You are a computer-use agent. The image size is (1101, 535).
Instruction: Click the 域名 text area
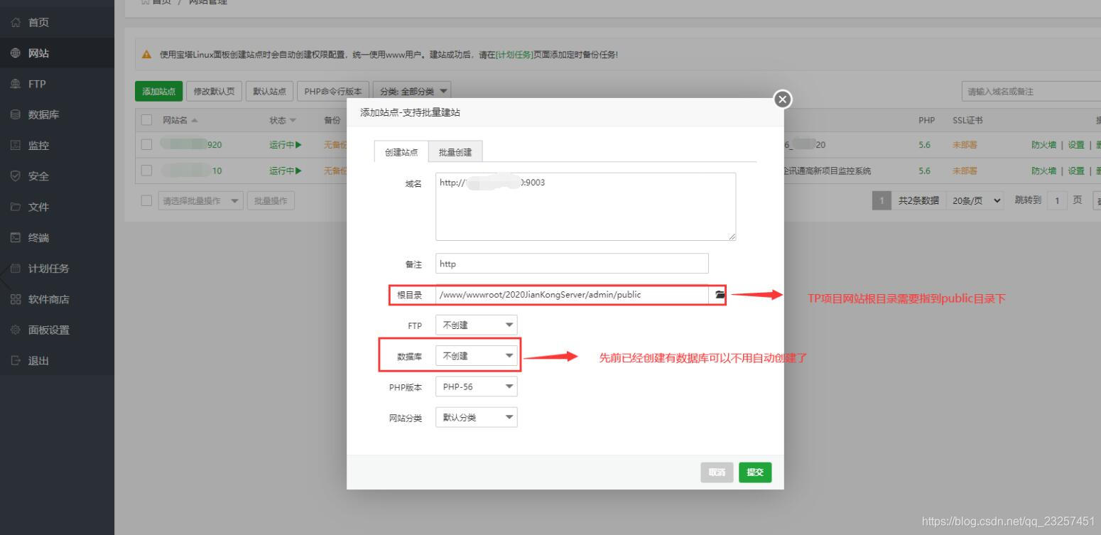[585, 206]
